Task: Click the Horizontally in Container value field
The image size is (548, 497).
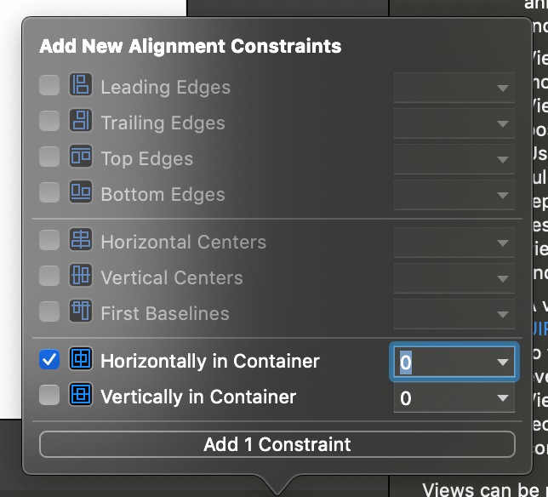Action: tap(438, 362)
